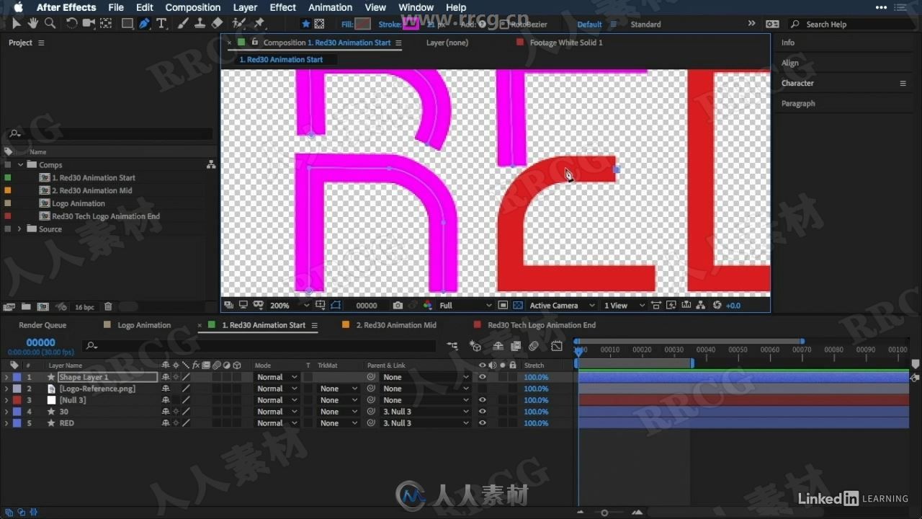
Task: Open the Full resolution dropdown
Action: click(x=465, y=306)
